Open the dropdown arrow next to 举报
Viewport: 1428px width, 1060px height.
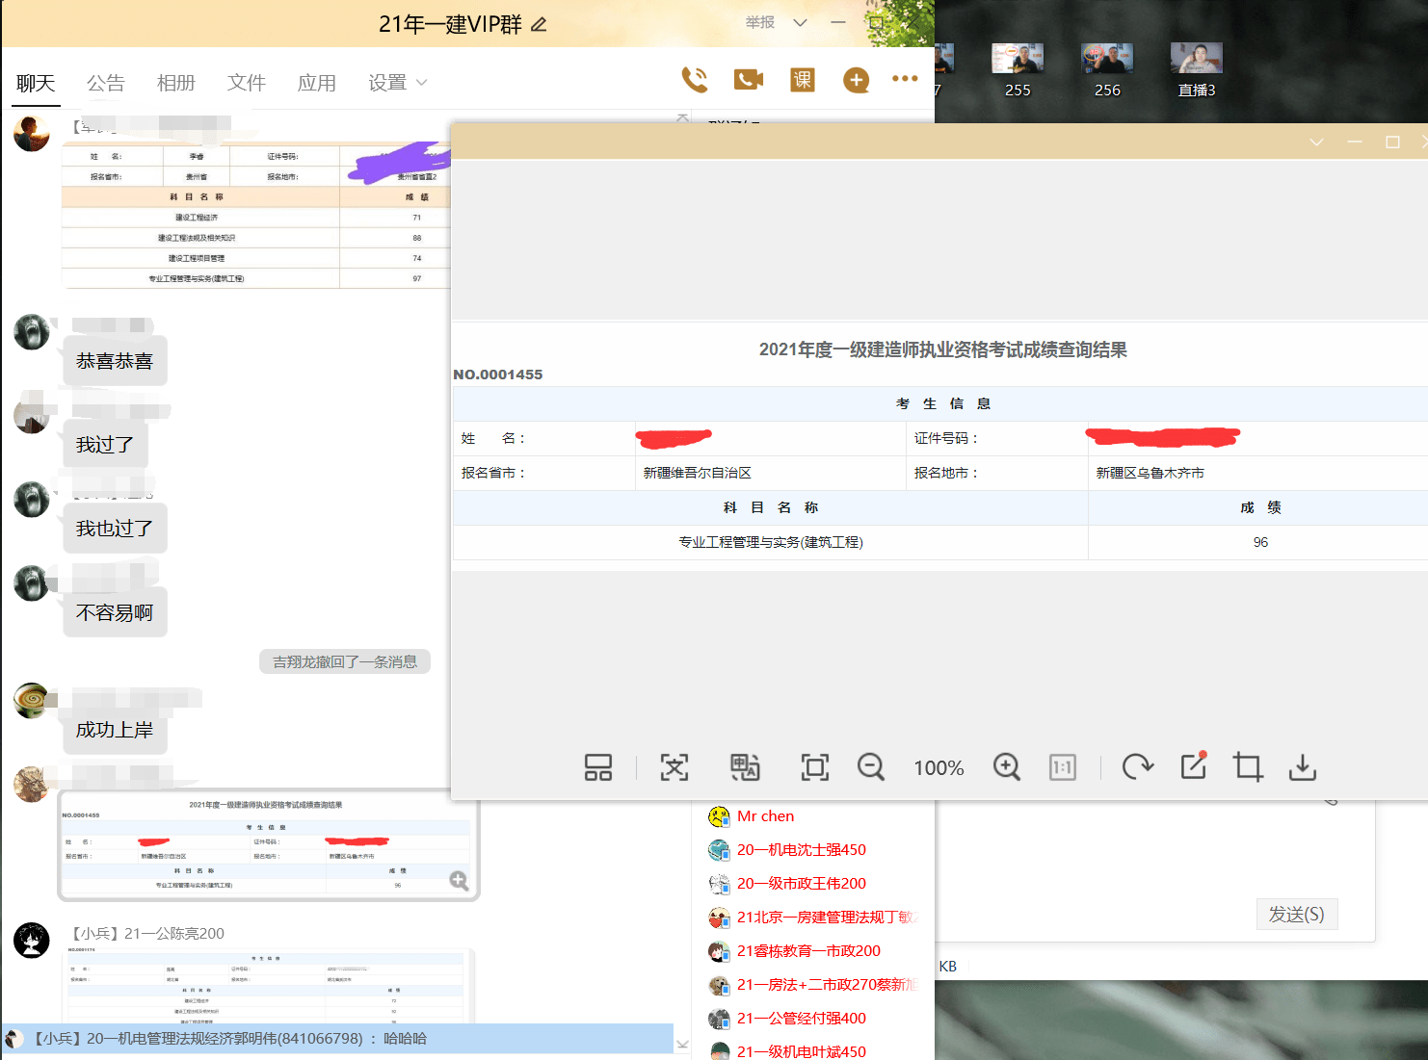coord(800,23)
